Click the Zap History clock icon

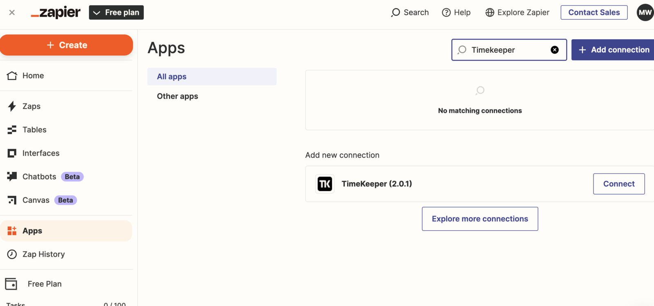[x=12, y=254]
